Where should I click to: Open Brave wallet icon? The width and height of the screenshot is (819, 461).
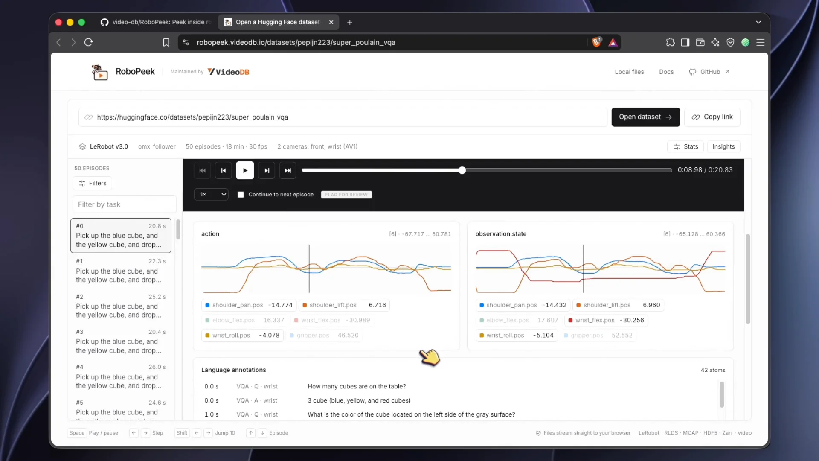pos(700,42)
